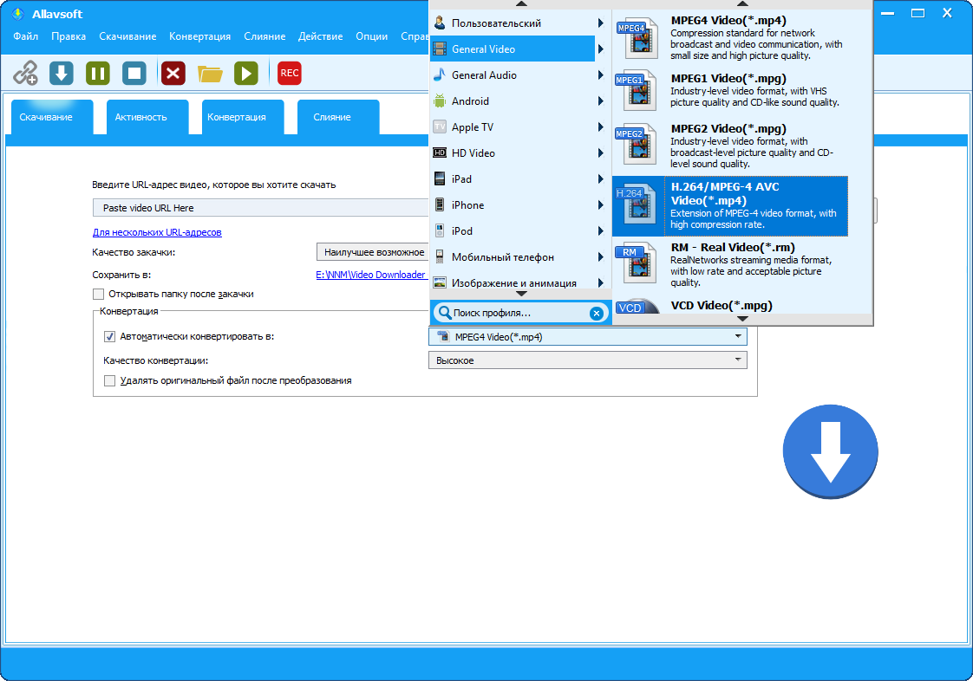
Task: Enable 'Открывать папку после закачки' checkbox
Action: click(x=98, y=294)
